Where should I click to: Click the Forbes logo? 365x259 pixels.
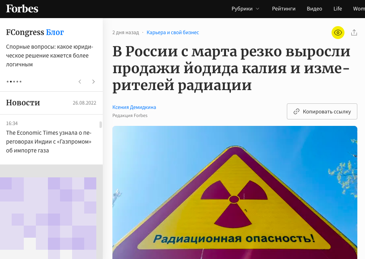(22, 9)
